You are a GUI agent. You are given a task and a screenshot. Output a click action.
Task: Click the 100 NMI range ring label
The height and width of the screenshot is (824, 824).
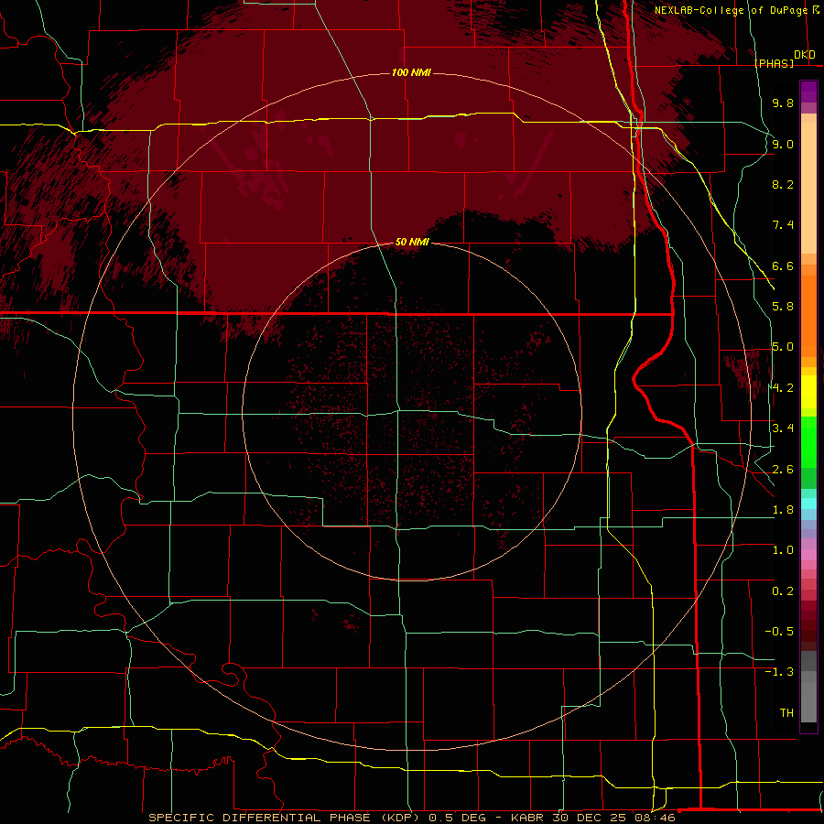(411, 72)
